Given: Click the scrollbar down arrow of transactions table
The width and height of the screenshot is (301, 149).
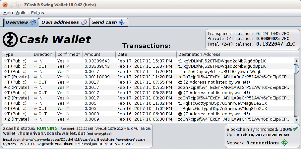Looking at the screenshot, I should pos(296,120).
